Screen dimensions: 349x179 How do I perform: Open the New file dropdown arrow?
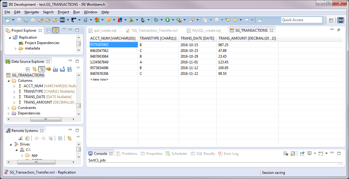click(x=13, y=20)
